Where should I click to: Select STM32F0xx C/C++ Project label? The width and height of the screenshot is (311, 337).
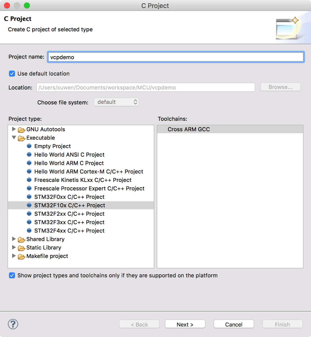pyautogui.click(x=69, y=197)
